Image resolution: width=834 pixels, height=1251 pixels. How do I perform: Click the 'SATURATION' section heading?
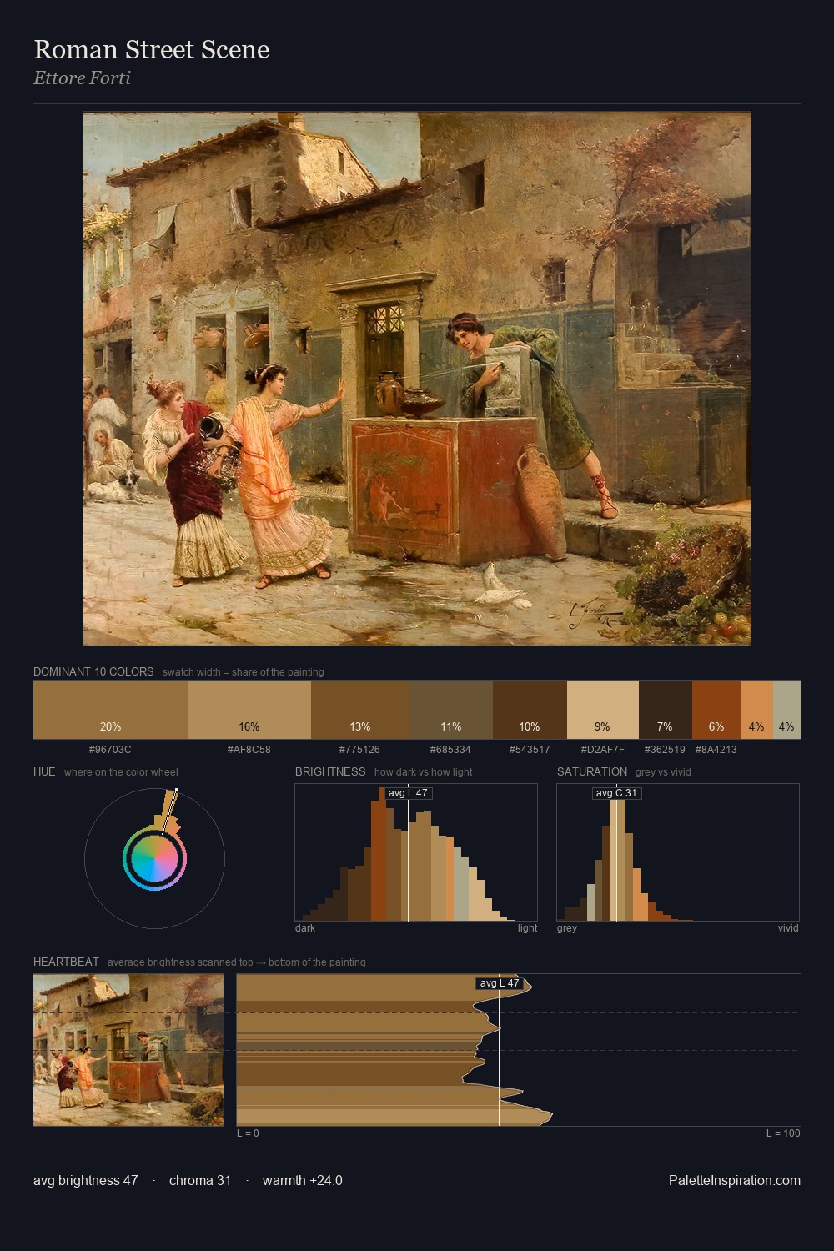(592, 771)
